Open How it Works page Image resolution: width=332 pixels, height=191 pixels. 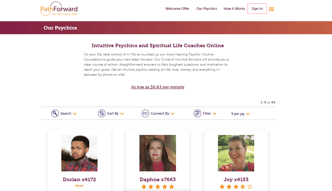click(x=234, y=9)
